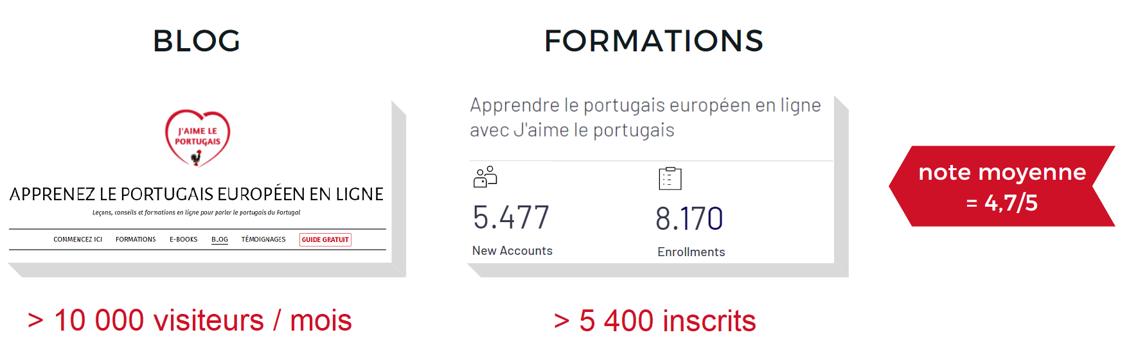The height and width of the screenshot is (355, 1129).
Task: Click the New Accounts people icon
Action: click(x=485, y=177)
